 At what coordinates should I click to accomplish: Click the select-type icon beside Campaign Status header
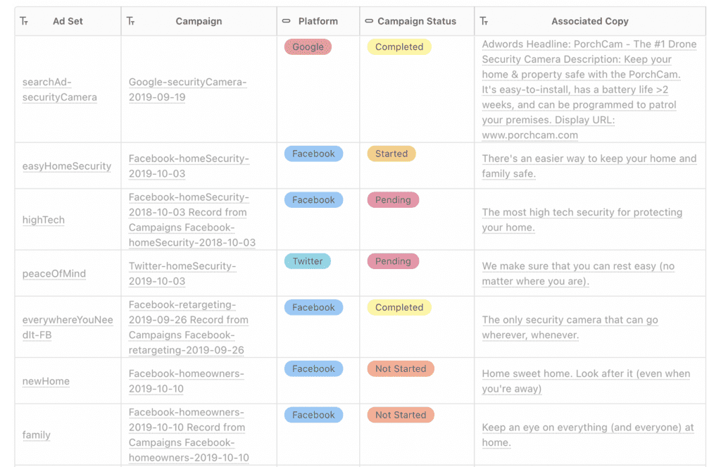[x=369, y=22]
